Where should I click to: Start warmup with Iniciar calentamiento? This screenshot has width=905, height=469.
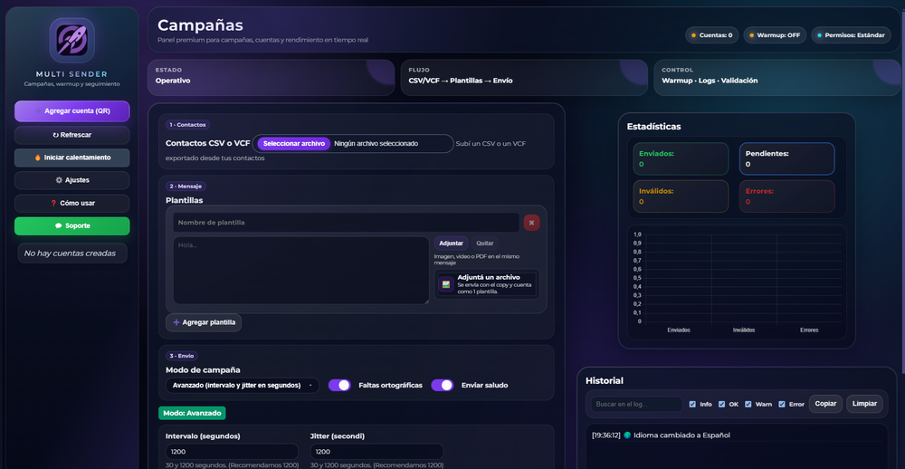click(72, 158)
